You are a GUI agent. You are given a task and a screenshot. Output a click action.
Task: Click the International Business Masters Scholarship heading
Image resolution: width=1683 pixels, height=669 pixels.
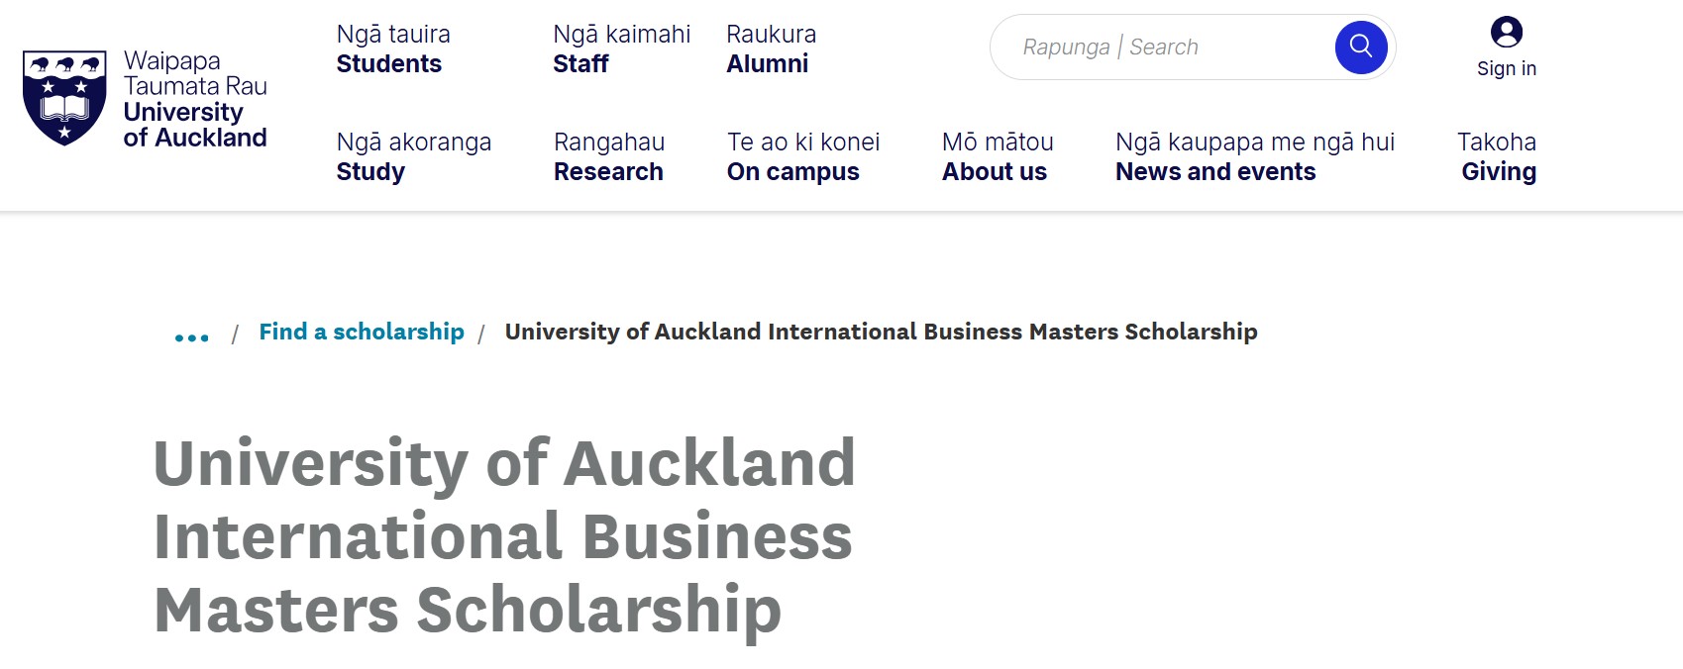pos(503,535)
